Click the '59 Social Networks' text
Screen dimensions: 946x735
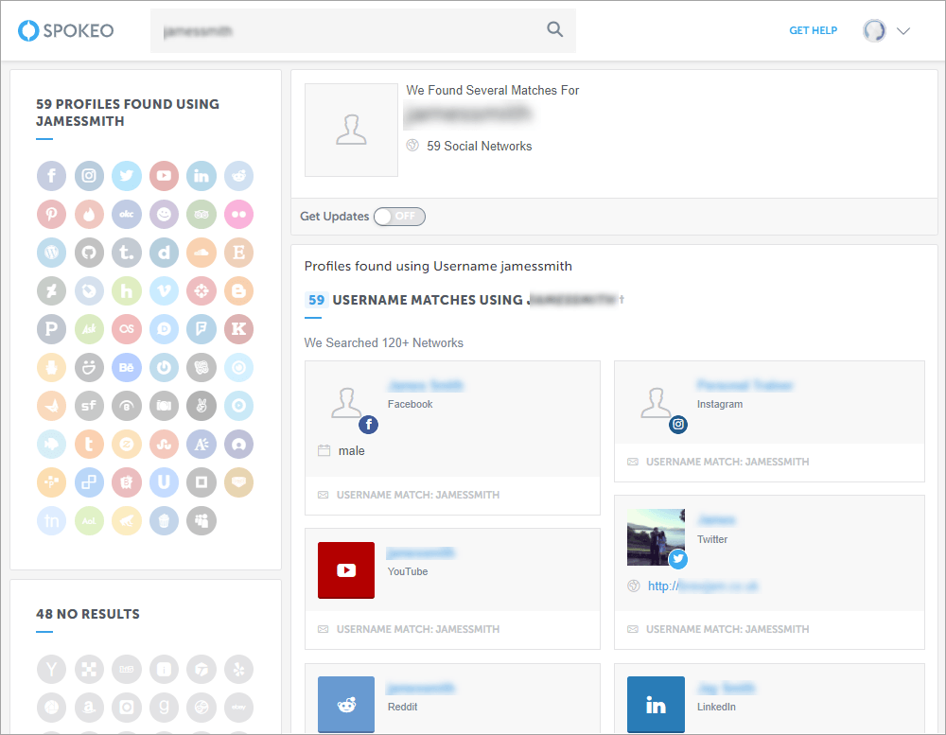coord(479,146)
